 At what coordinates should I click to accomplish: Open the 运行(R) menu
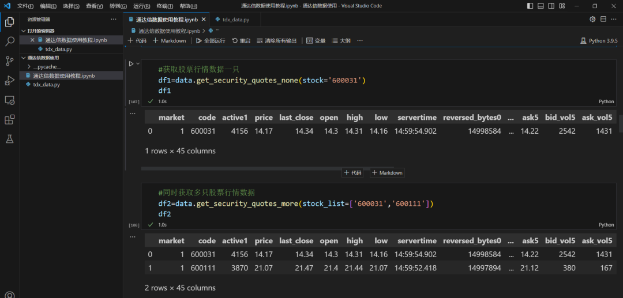tap(142, 6)
